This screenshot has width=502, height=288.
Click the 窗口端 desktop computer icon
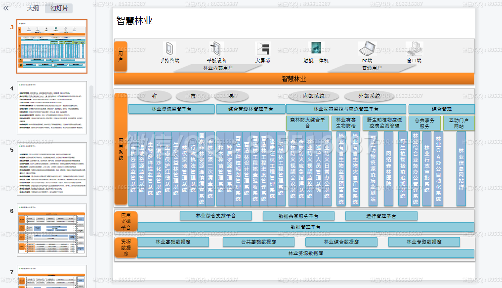[x=414, y=48]
